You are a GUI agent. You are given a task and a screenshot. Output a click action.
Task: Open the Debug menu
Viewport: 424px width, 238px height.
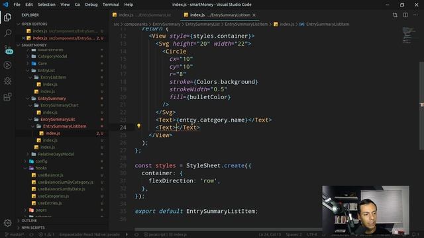[x=91, y=5]
